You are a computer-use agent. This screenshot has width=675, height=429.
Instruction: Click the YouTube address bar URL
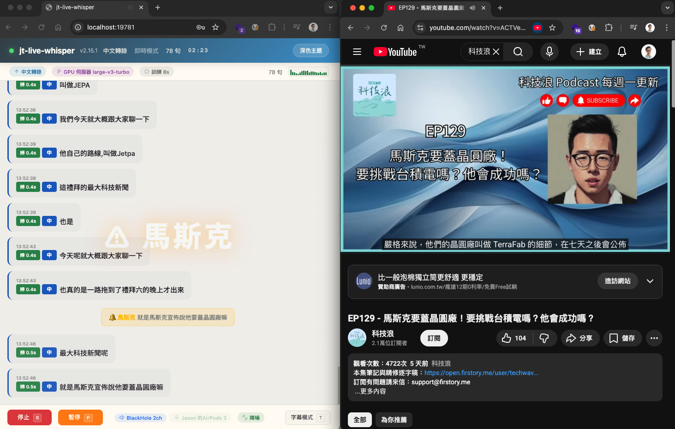pos(478,28)
